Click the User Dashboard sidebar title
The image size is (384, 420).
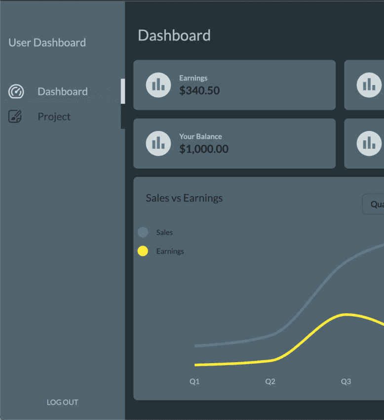click(x=47, y=42)
